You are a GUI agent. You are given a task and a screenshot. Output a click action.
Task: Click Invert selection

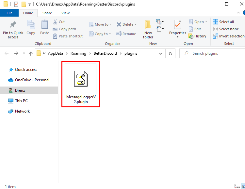[x=229, y=36]
